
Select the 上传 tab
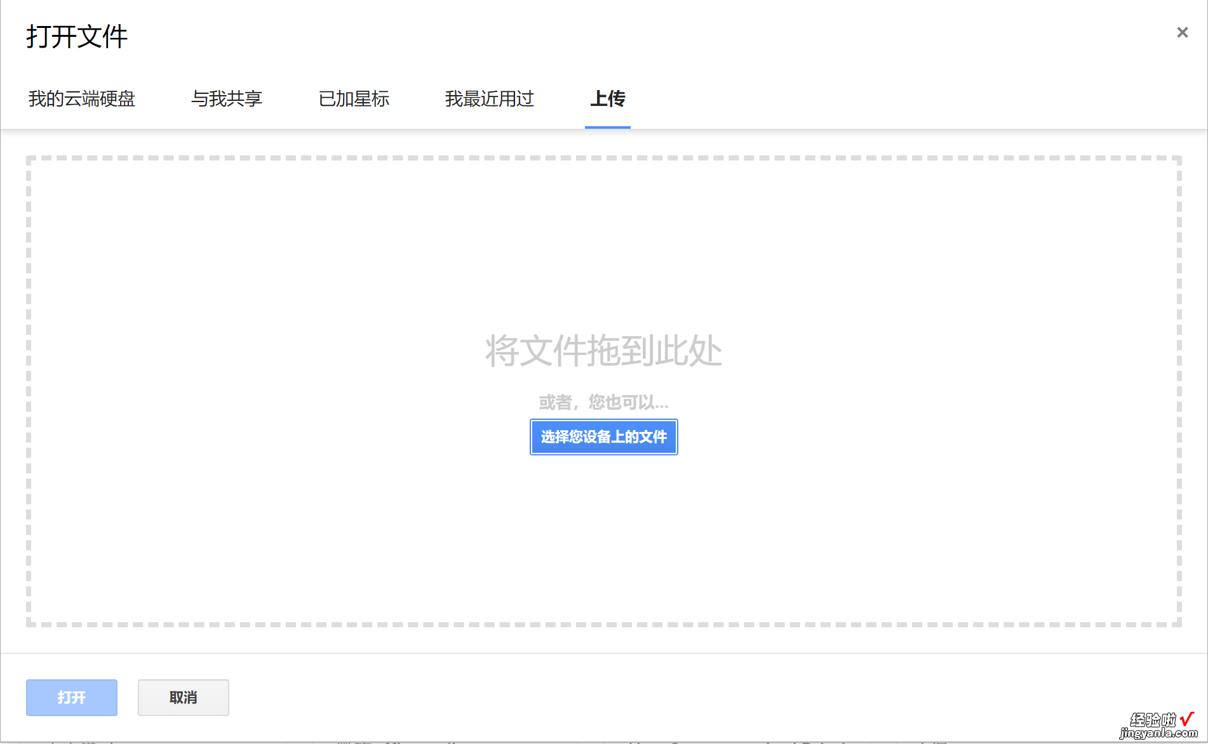tap(608, 99)
